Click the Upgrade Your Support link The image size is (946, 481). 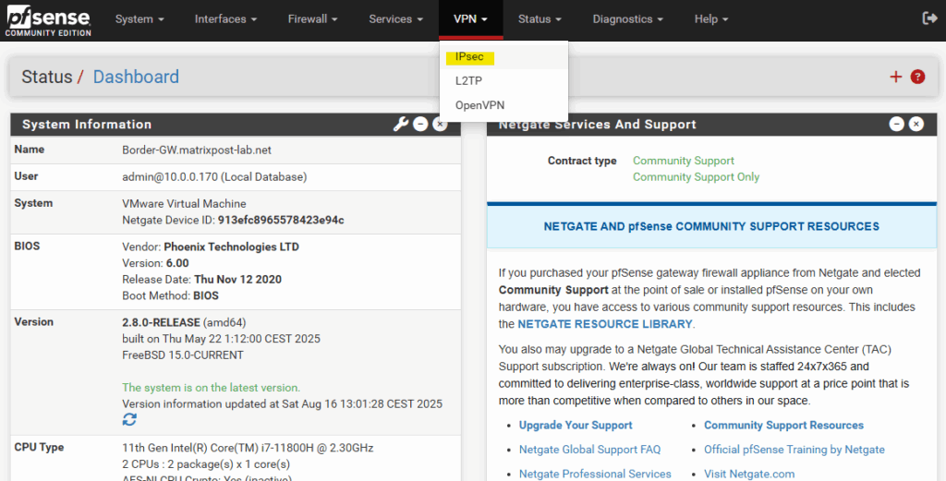(576, 425)
